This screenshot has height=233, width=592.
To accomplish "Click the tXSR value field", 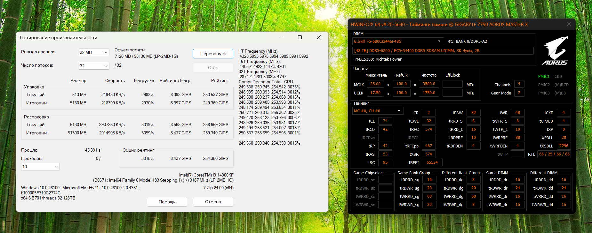I will [429, 154].
